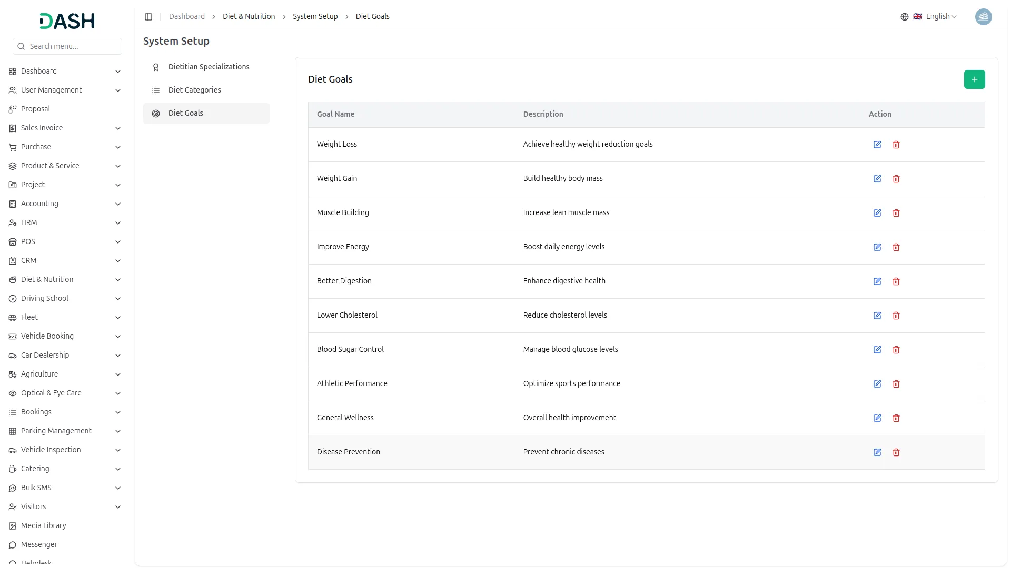Delete the Lower Cholesterol goal

[x=896, y=316]
